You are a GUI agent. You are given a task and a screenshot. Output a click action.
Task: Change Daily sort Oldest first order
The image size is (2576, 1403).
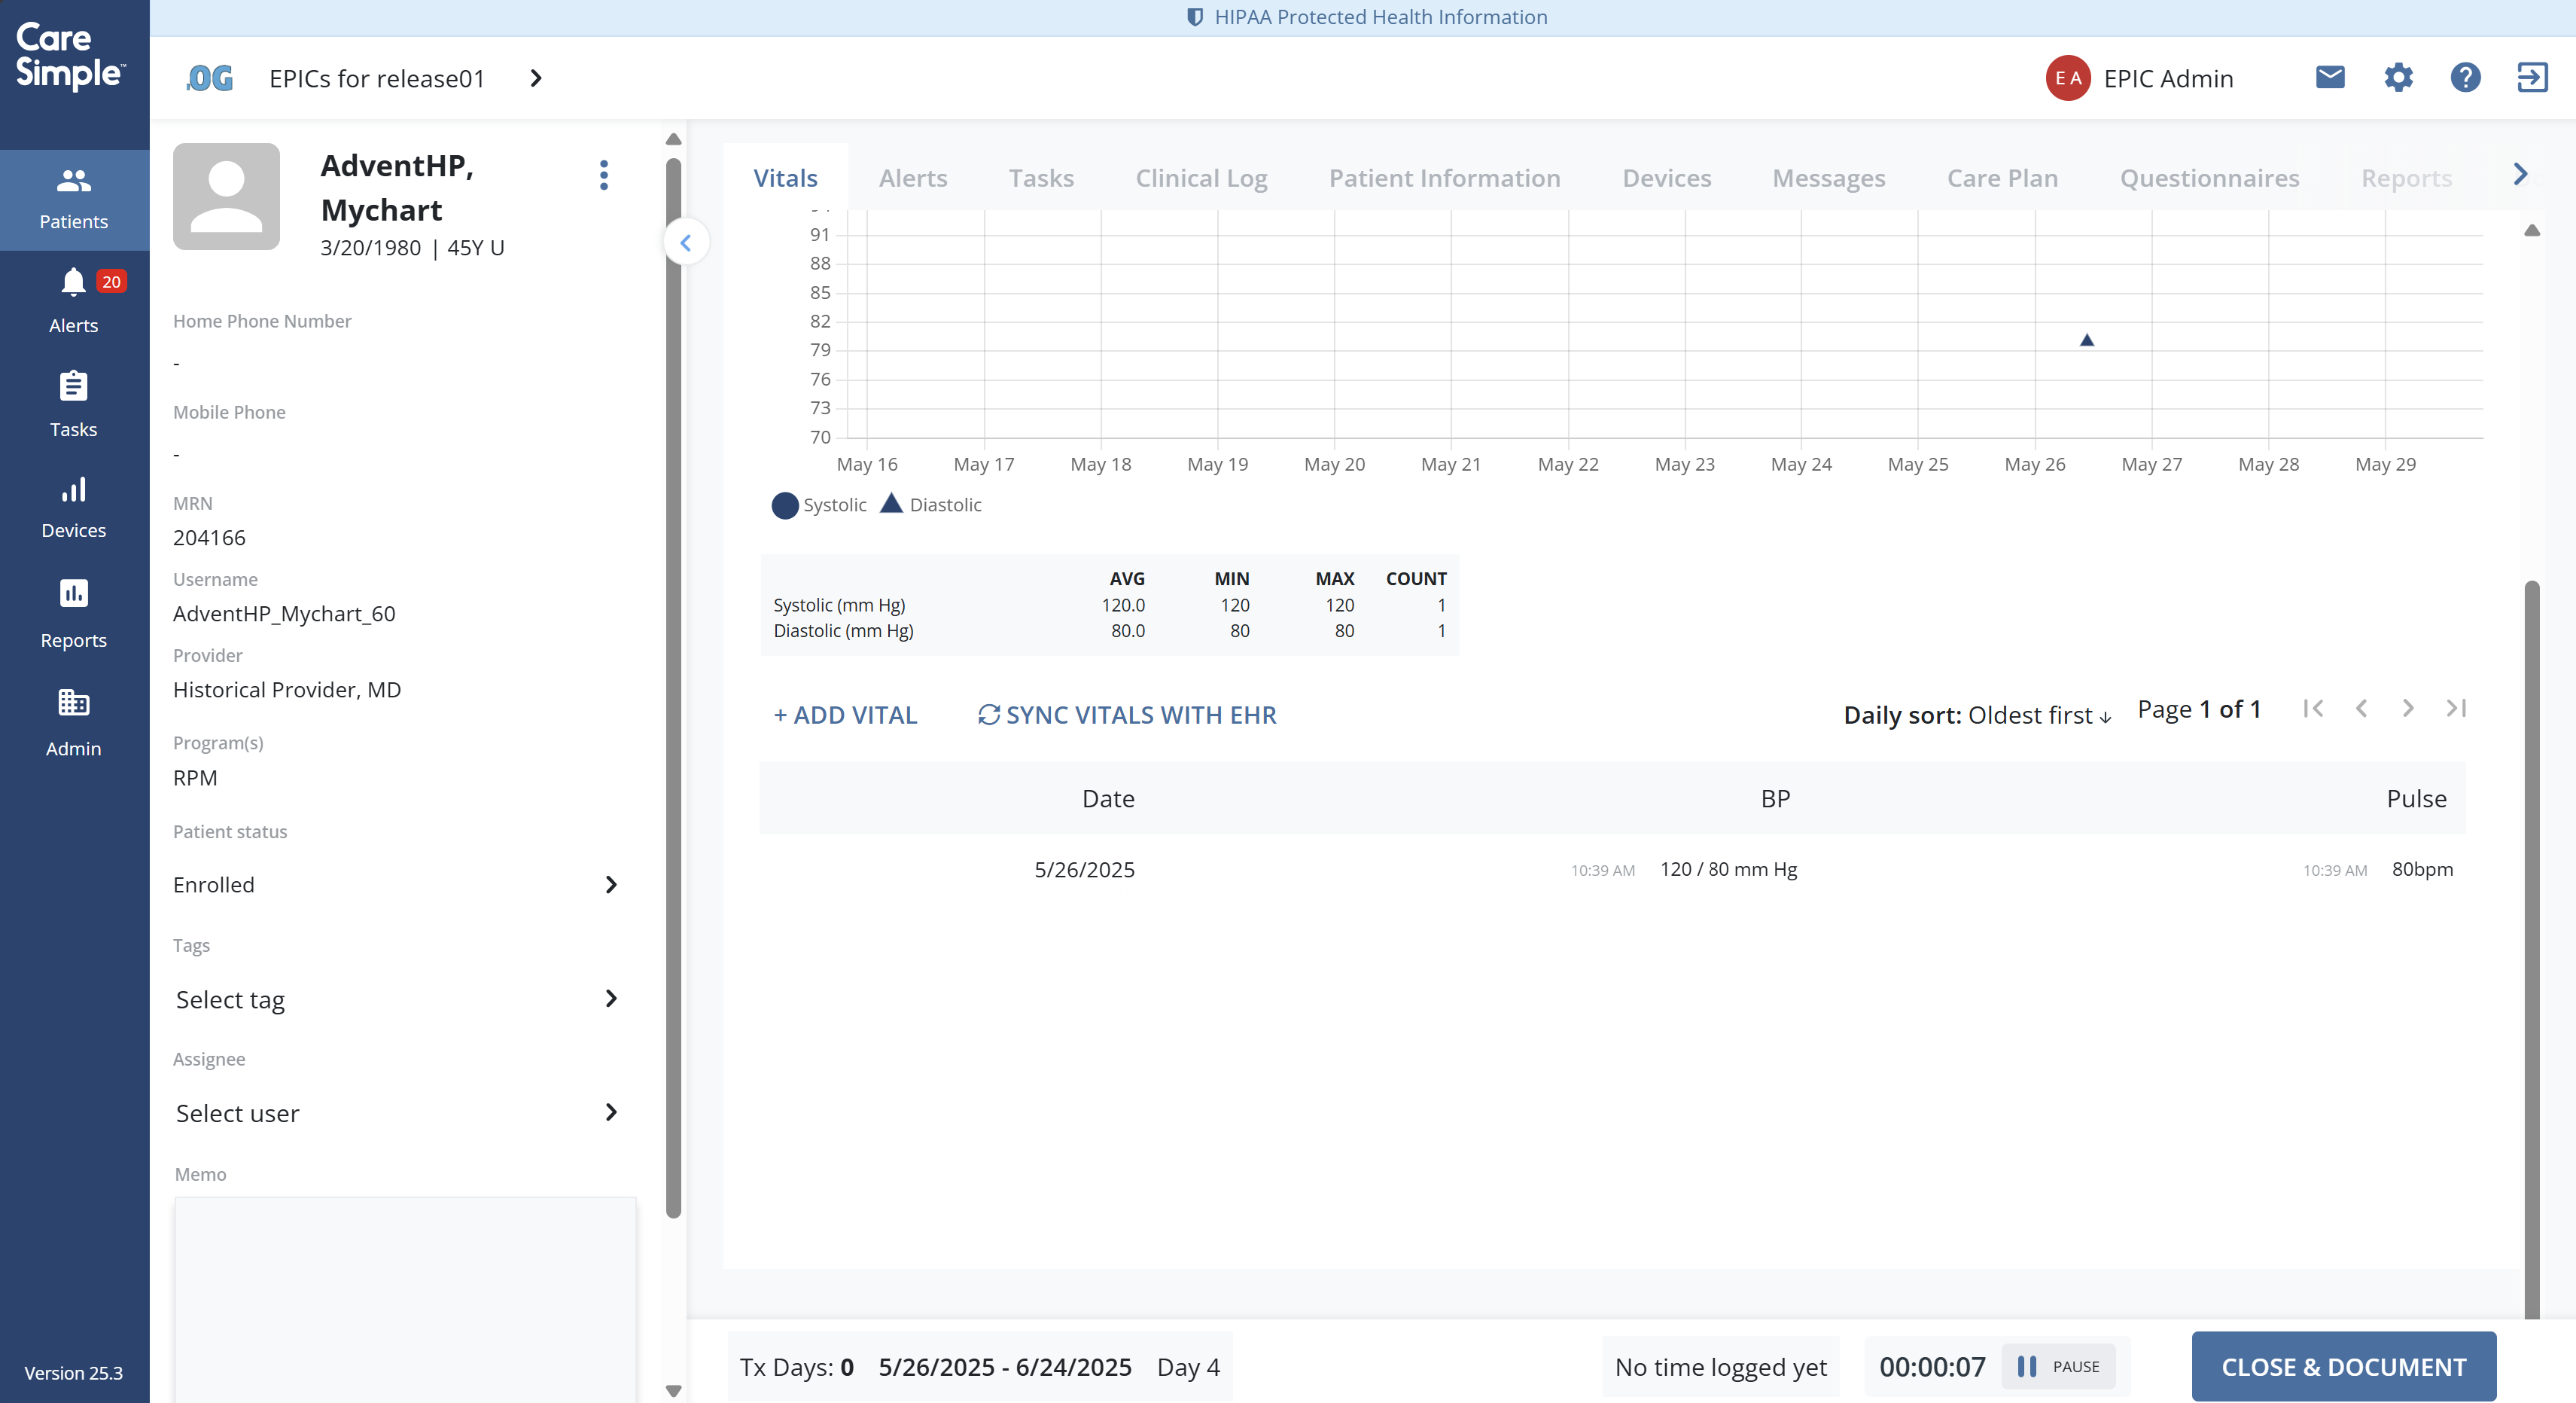2038,715
